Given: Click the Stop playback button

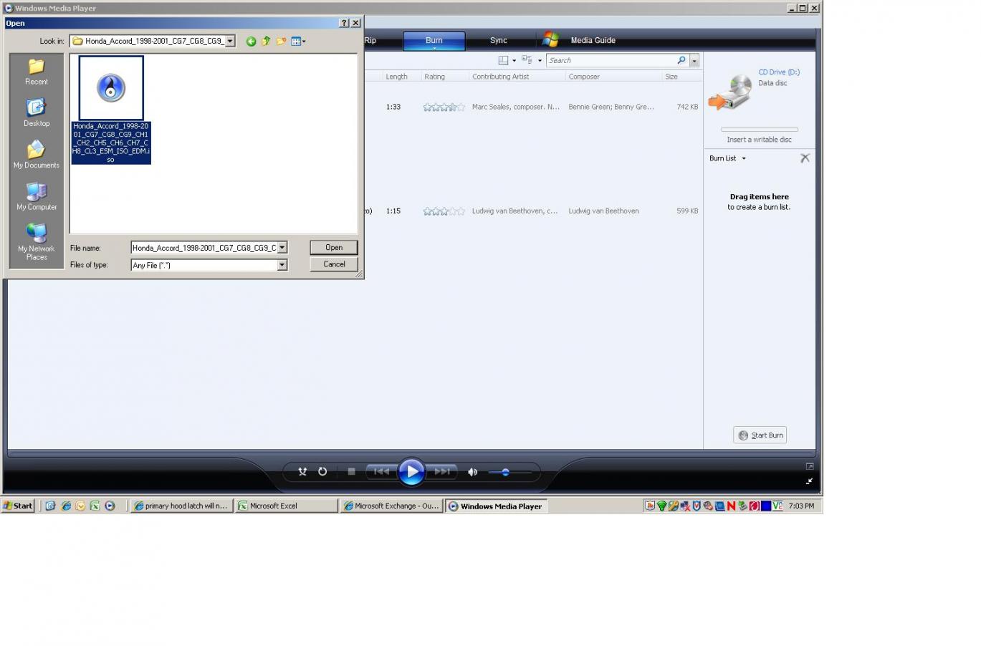Looking at the screenshot, I should coord(351,471).
